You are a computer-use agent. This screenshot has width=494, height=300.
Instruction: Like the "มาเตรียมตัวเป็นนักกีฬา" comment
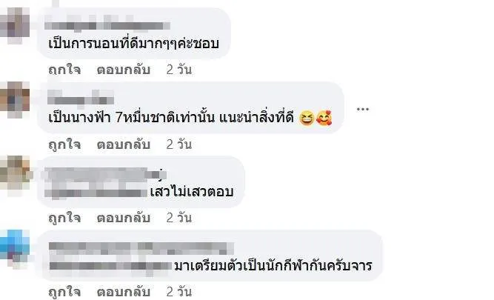64,292
